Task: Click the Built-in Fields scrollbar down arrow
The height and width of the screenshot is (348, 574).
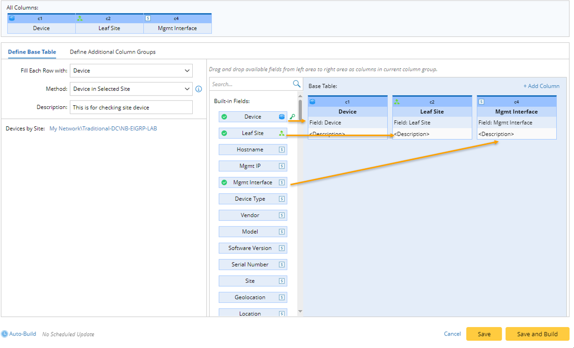Action: [x=300, y=311]
